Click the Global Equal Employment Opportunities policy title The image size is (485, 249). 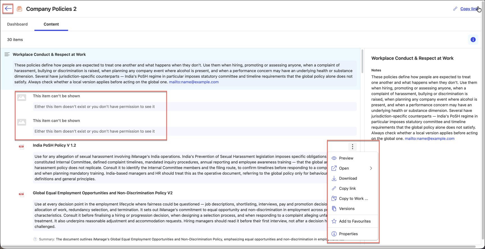(x=103, y=193)
